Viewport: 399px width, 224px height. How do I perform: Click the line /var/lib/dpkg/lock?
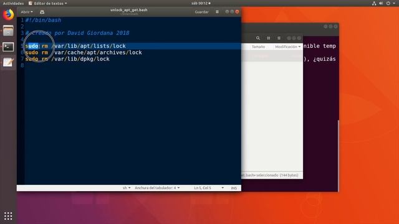[x=80, y=59]
